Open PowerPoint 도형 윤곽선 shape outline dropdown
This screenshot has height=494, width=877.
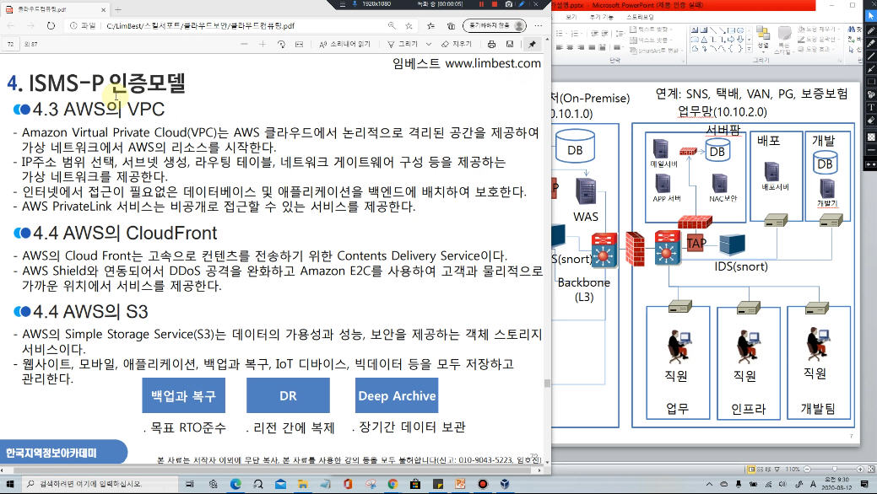(817, 39)
